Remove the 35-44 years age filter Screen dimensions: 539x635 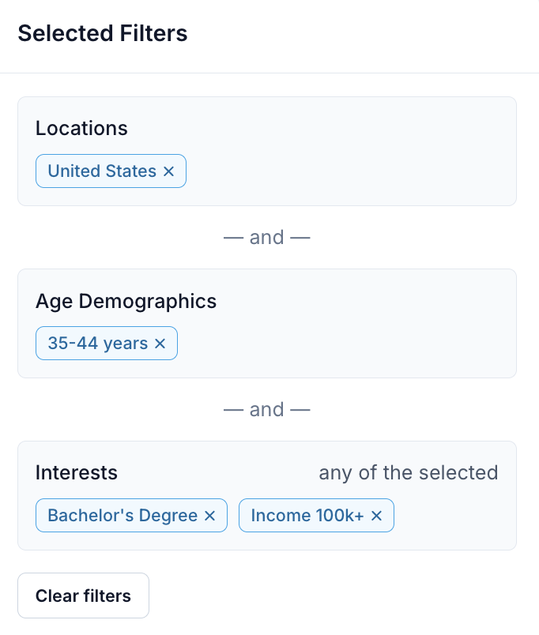click(160, 344)
